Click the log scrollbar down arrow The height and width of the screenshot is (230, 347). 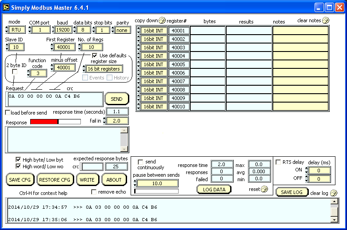(x=334, y=220)
